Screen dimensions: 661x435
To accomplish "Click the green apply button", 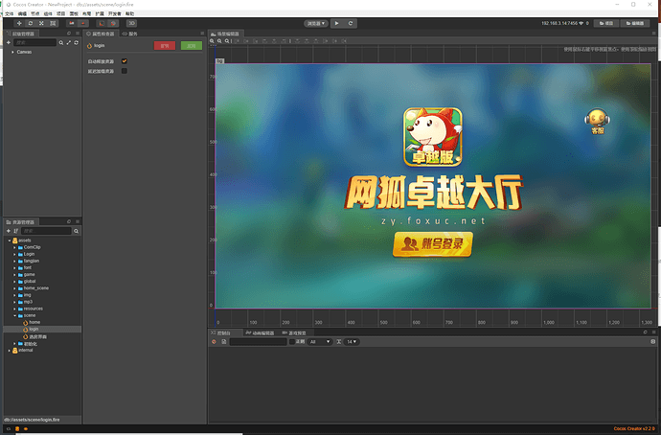I will [192, 46].
